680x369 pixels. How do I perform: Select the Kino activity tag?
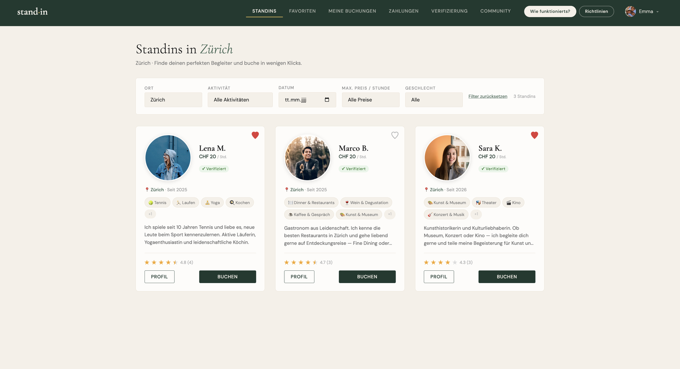[x=513, y=203]
